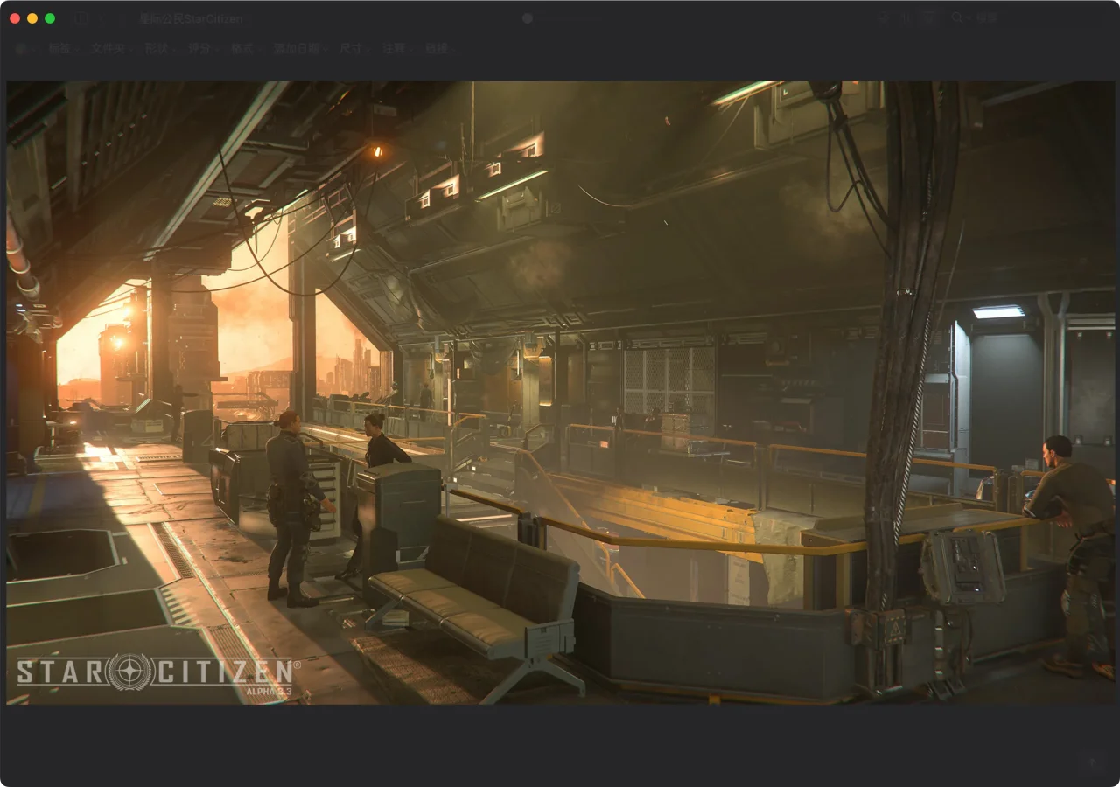Minimize the window with yellow button
Screen dimensions: 1120x787
(x=32, y=18)
